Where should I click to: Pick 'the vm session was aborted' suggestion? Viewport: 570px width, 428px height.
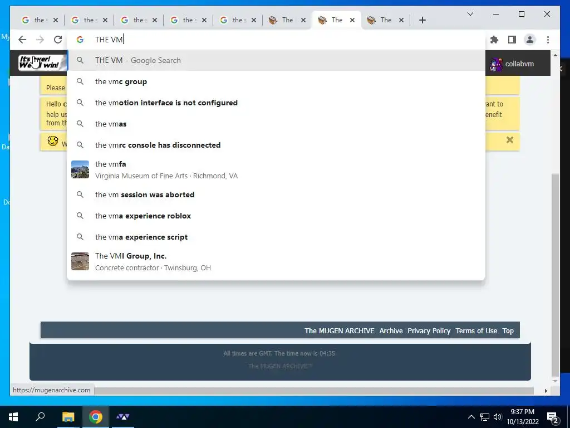(276, 194)
